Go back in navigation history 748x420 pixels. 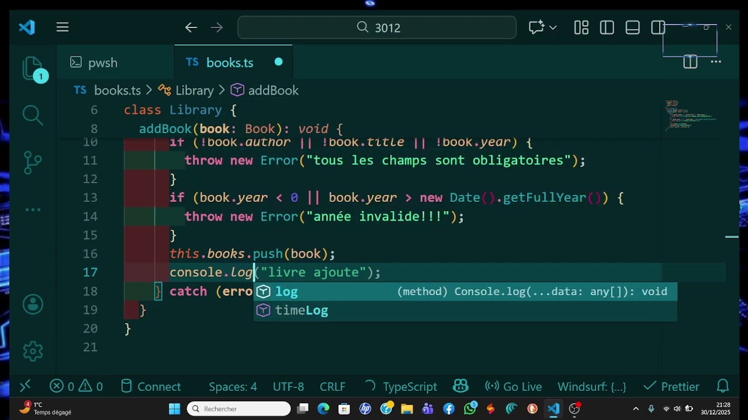191,27
